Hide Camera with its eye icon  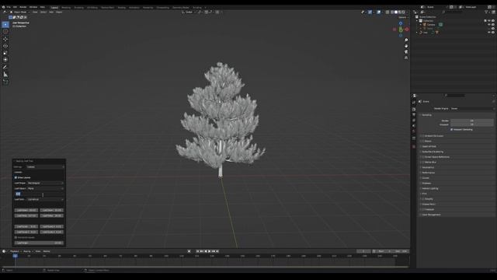click(x=489, y=24)
